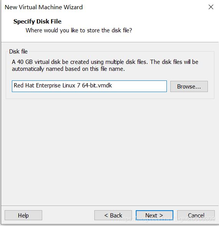Screen dimensions: 219x226
Task: Focus the disk file name text field
Action: (89, 86)
